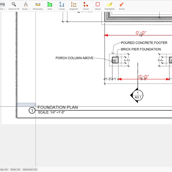Viewport: 172px width, 172px height.
Task: Toggle Ortho On in status bar
Action: 15,170
